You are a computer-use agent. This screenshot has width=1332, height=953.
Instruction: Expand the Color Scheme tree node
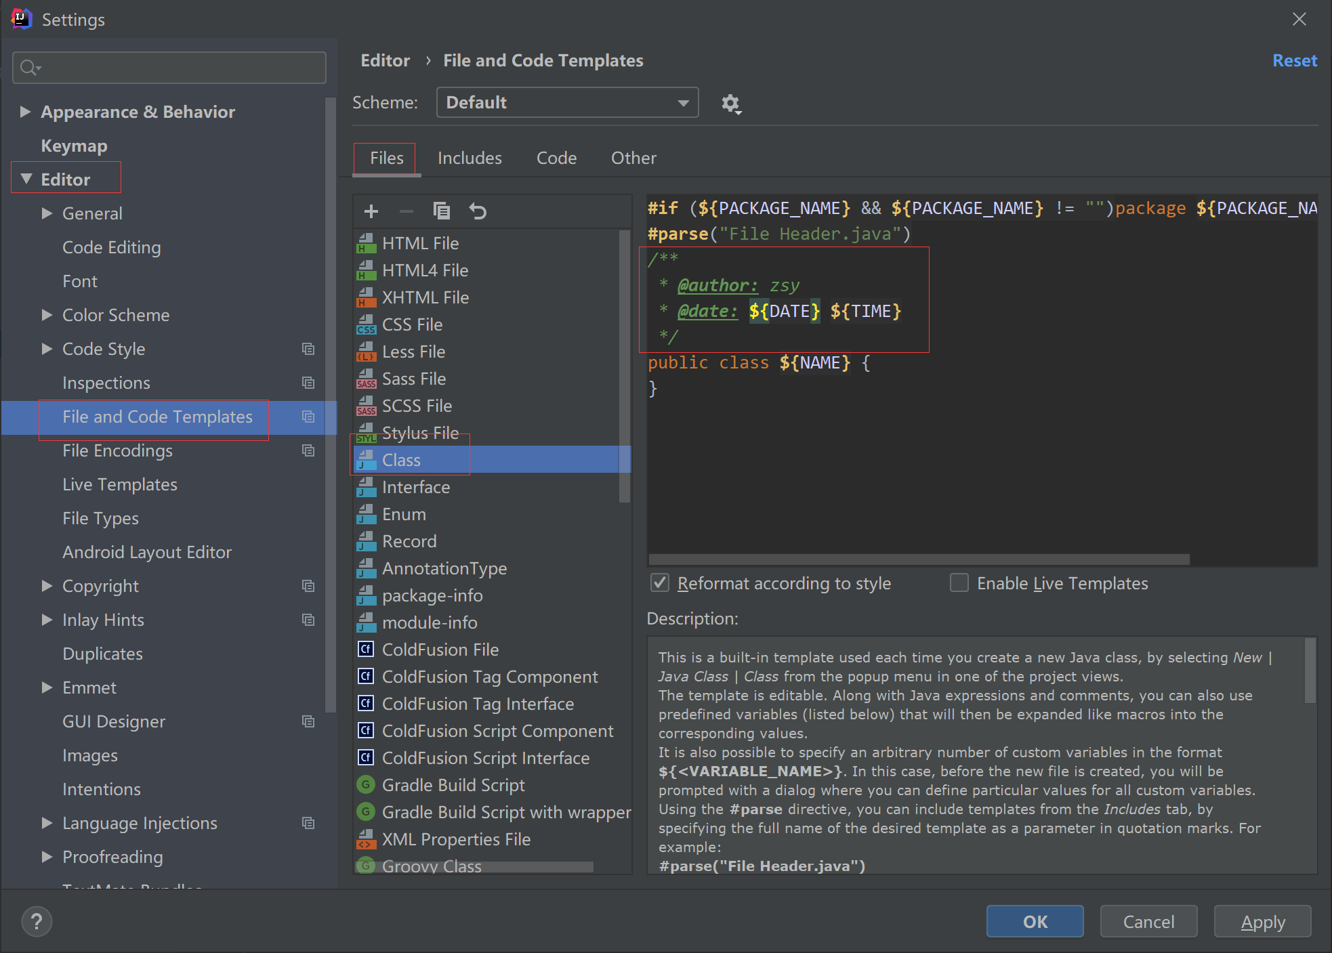(47, 315)
